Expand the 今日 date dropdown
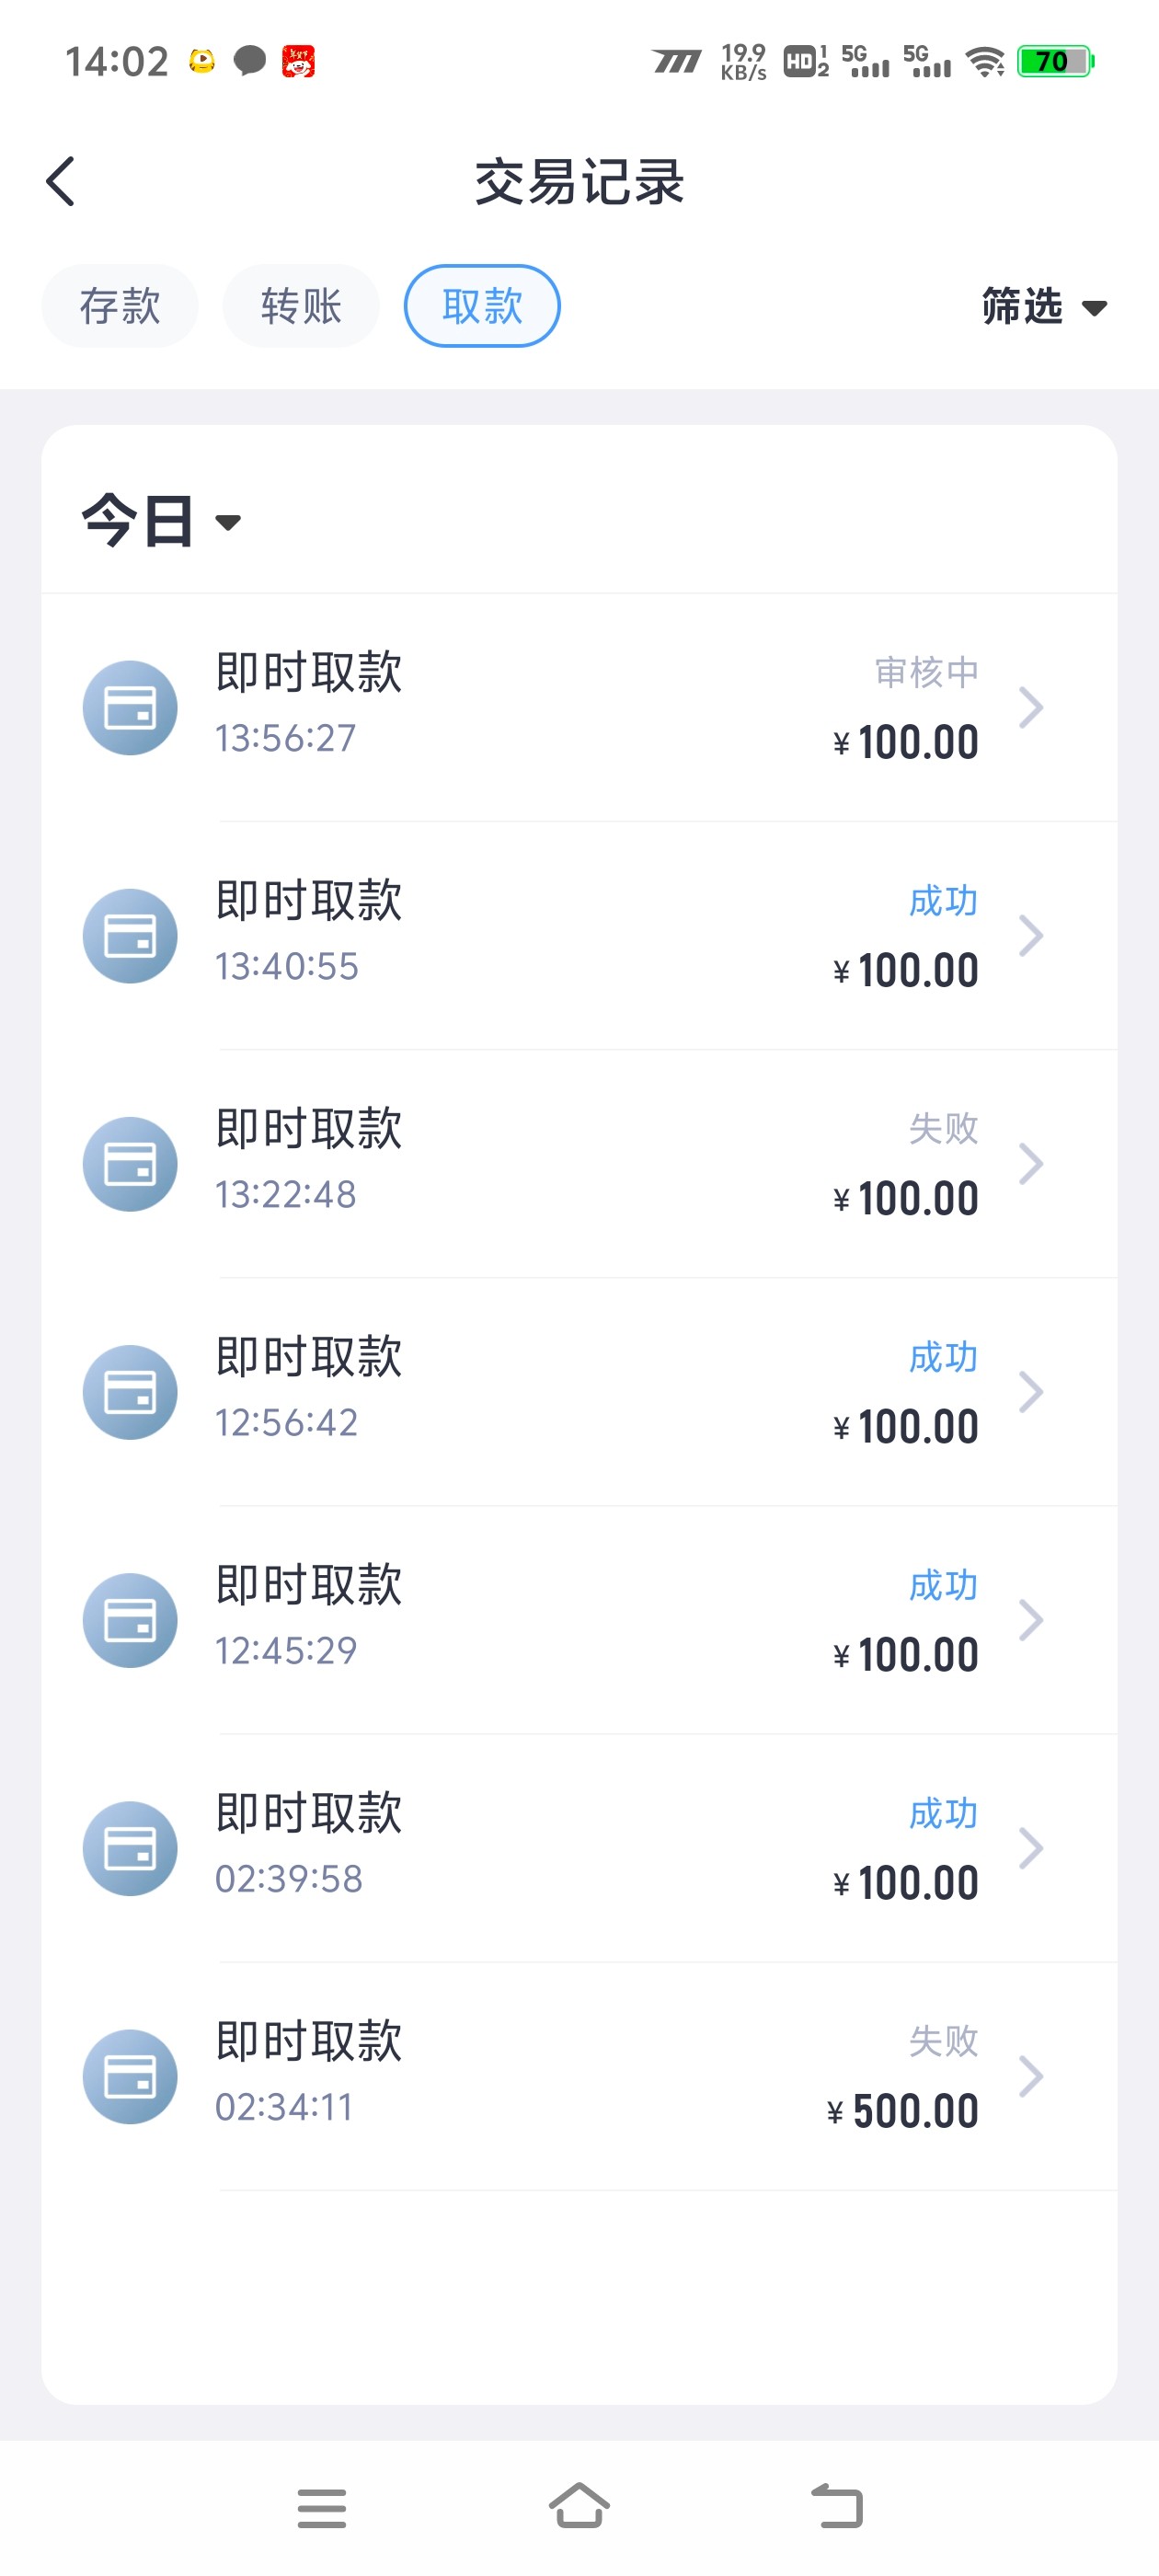This screenshot has width=1159, height=2576. pos(161,521)
